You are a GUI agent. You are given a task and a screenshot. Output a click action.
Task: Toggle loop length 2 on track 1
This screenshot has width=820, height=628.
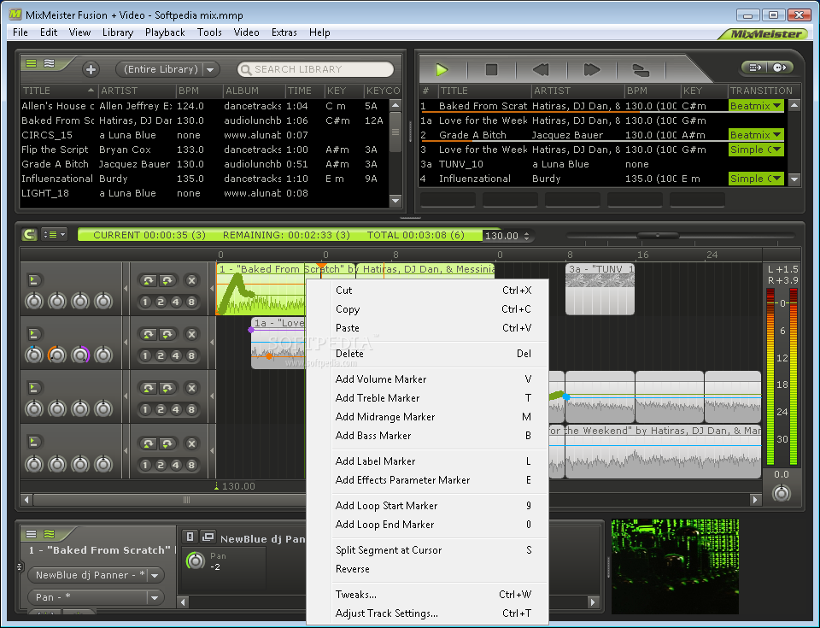(161, 302)
